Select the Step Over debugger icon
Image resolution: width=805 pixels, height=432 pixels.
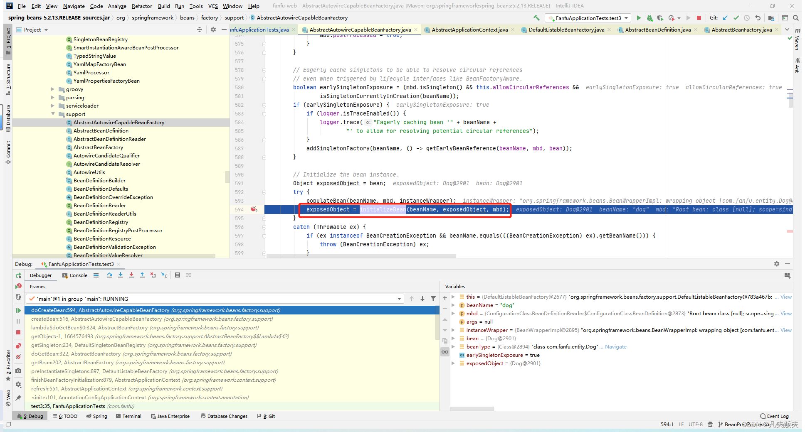pos(110,275)
